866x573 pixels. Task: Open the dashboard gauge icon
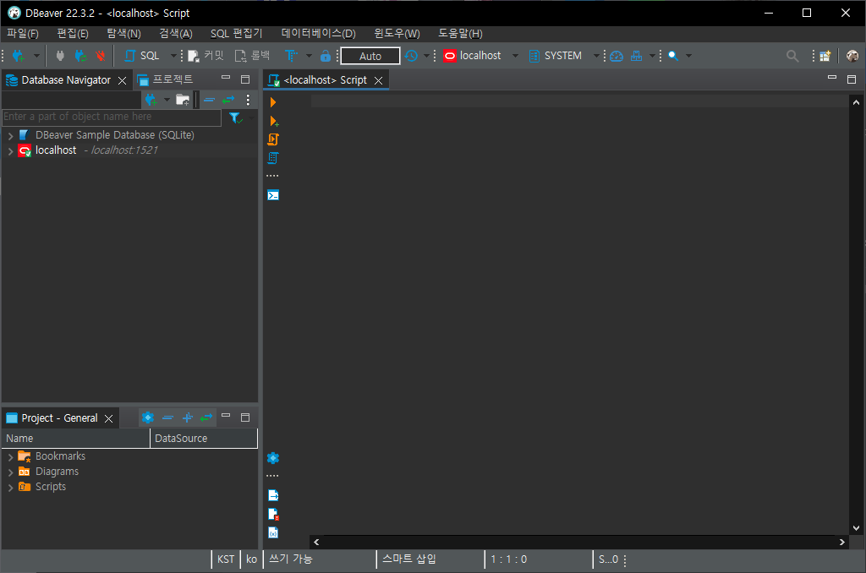617,56
